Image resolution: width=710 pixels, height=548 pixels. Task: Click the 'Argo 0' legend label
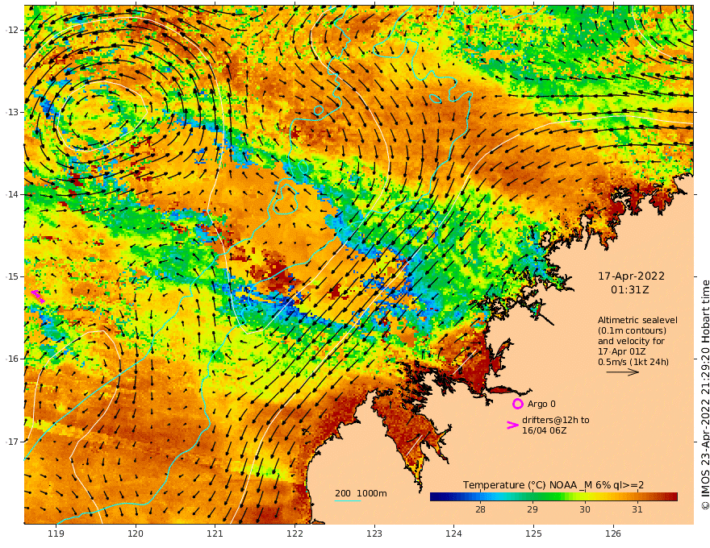[541, 404]
